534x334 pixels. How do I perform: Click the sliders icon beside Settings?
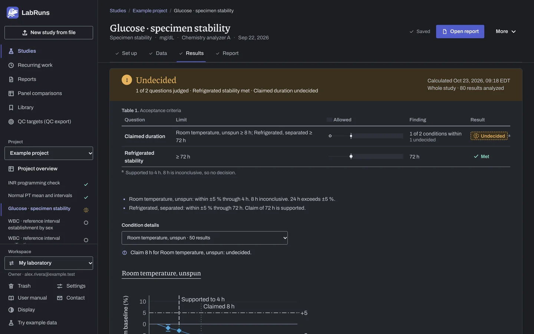coord(60,286)
